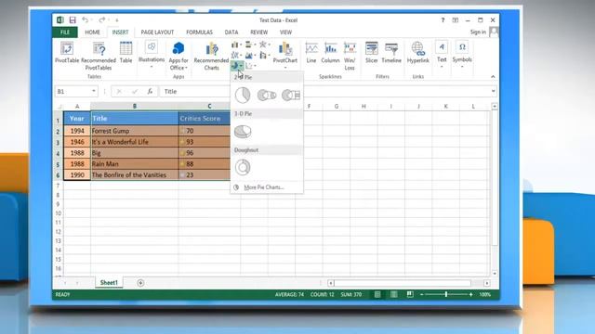Expand the formula bar

[x=493, y=91]
